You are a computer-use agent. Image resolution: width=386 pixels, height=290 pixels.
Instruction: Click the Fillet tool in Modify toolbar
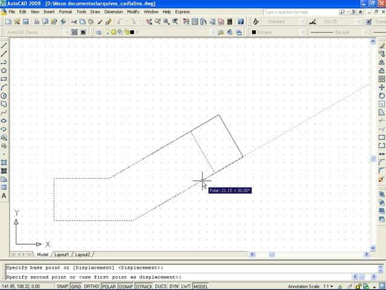[382, 170]
